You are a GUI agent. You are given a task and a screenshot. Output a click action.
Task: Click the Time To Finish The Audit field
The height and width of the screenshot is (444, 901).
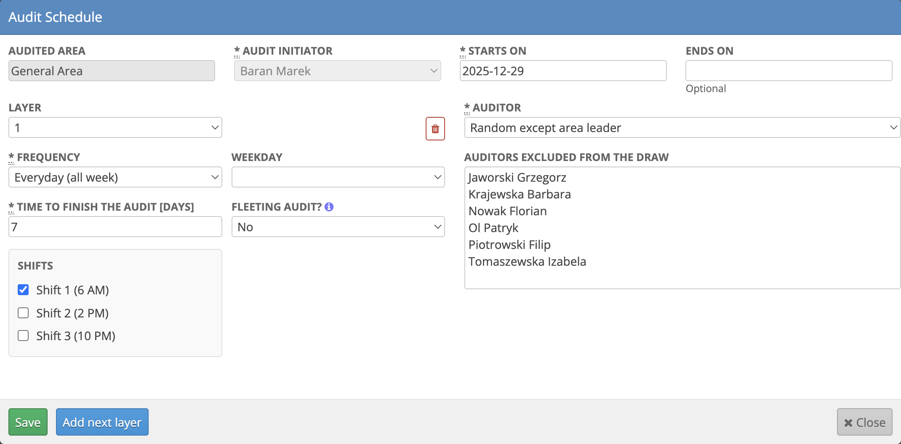click(x=115, y=227)
